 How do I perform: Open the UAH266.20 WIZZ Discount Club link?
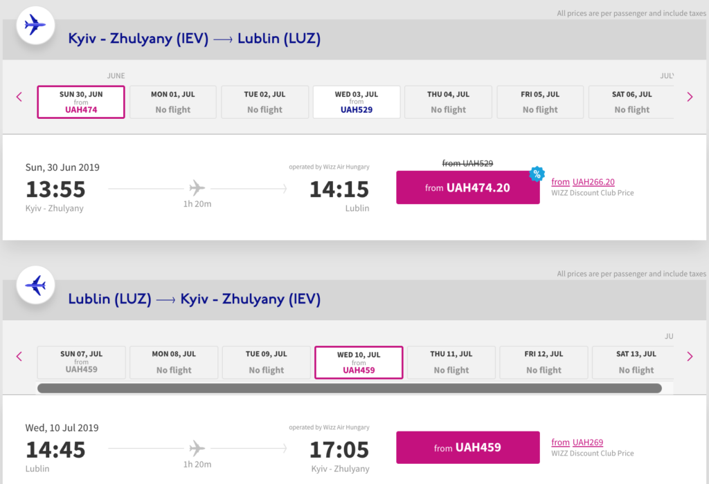[593, 182]
